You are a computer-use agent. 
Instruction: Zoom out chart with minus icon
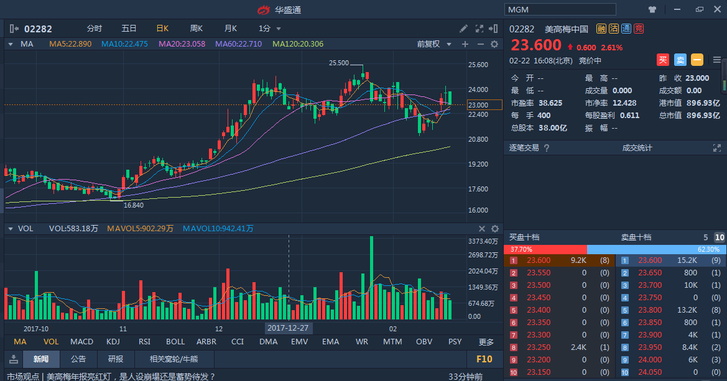tap(480, 44)
